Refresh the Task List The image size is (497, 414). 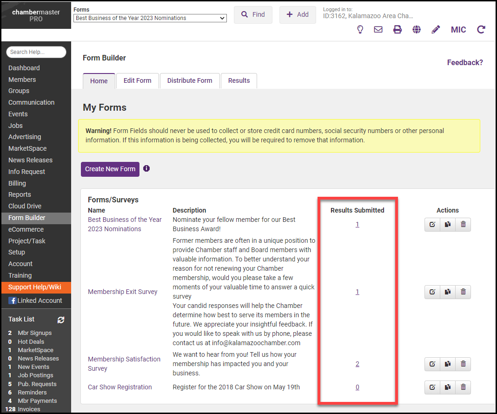(60, 320)
